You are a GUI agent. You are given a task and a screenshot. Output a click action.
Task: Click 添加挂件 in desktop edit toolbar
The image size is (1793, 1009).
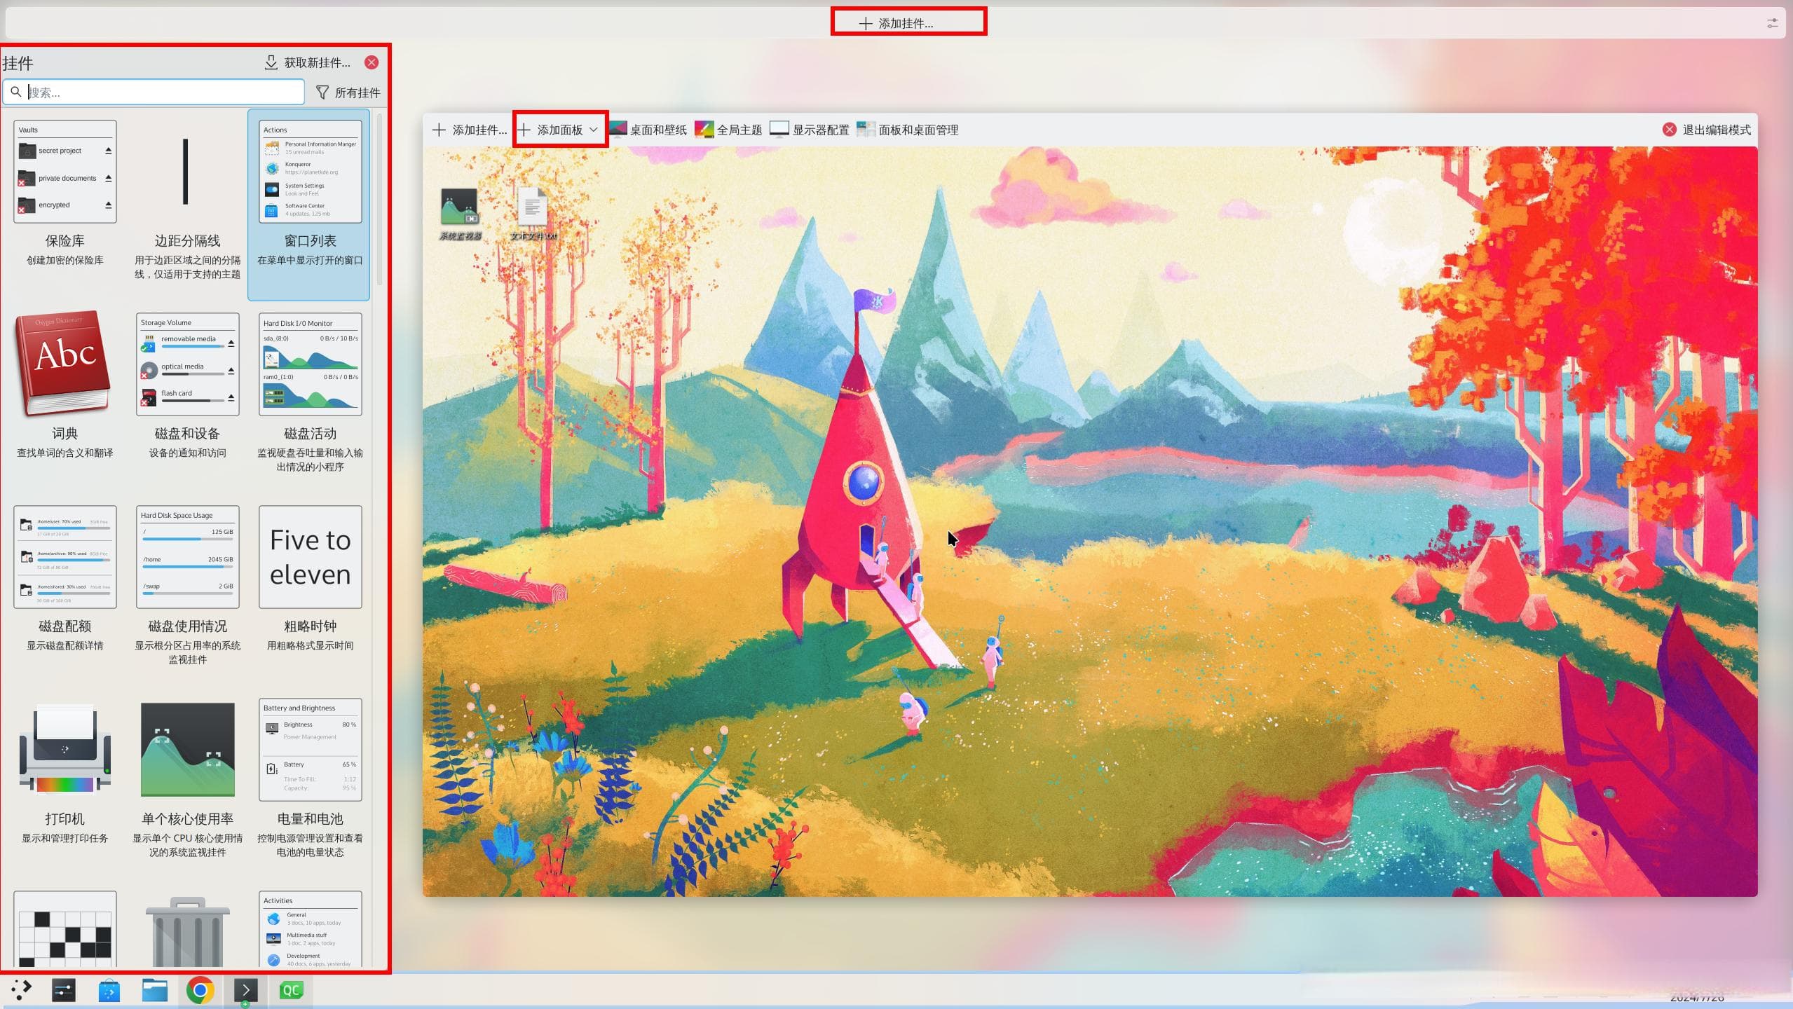click(469, 130)
